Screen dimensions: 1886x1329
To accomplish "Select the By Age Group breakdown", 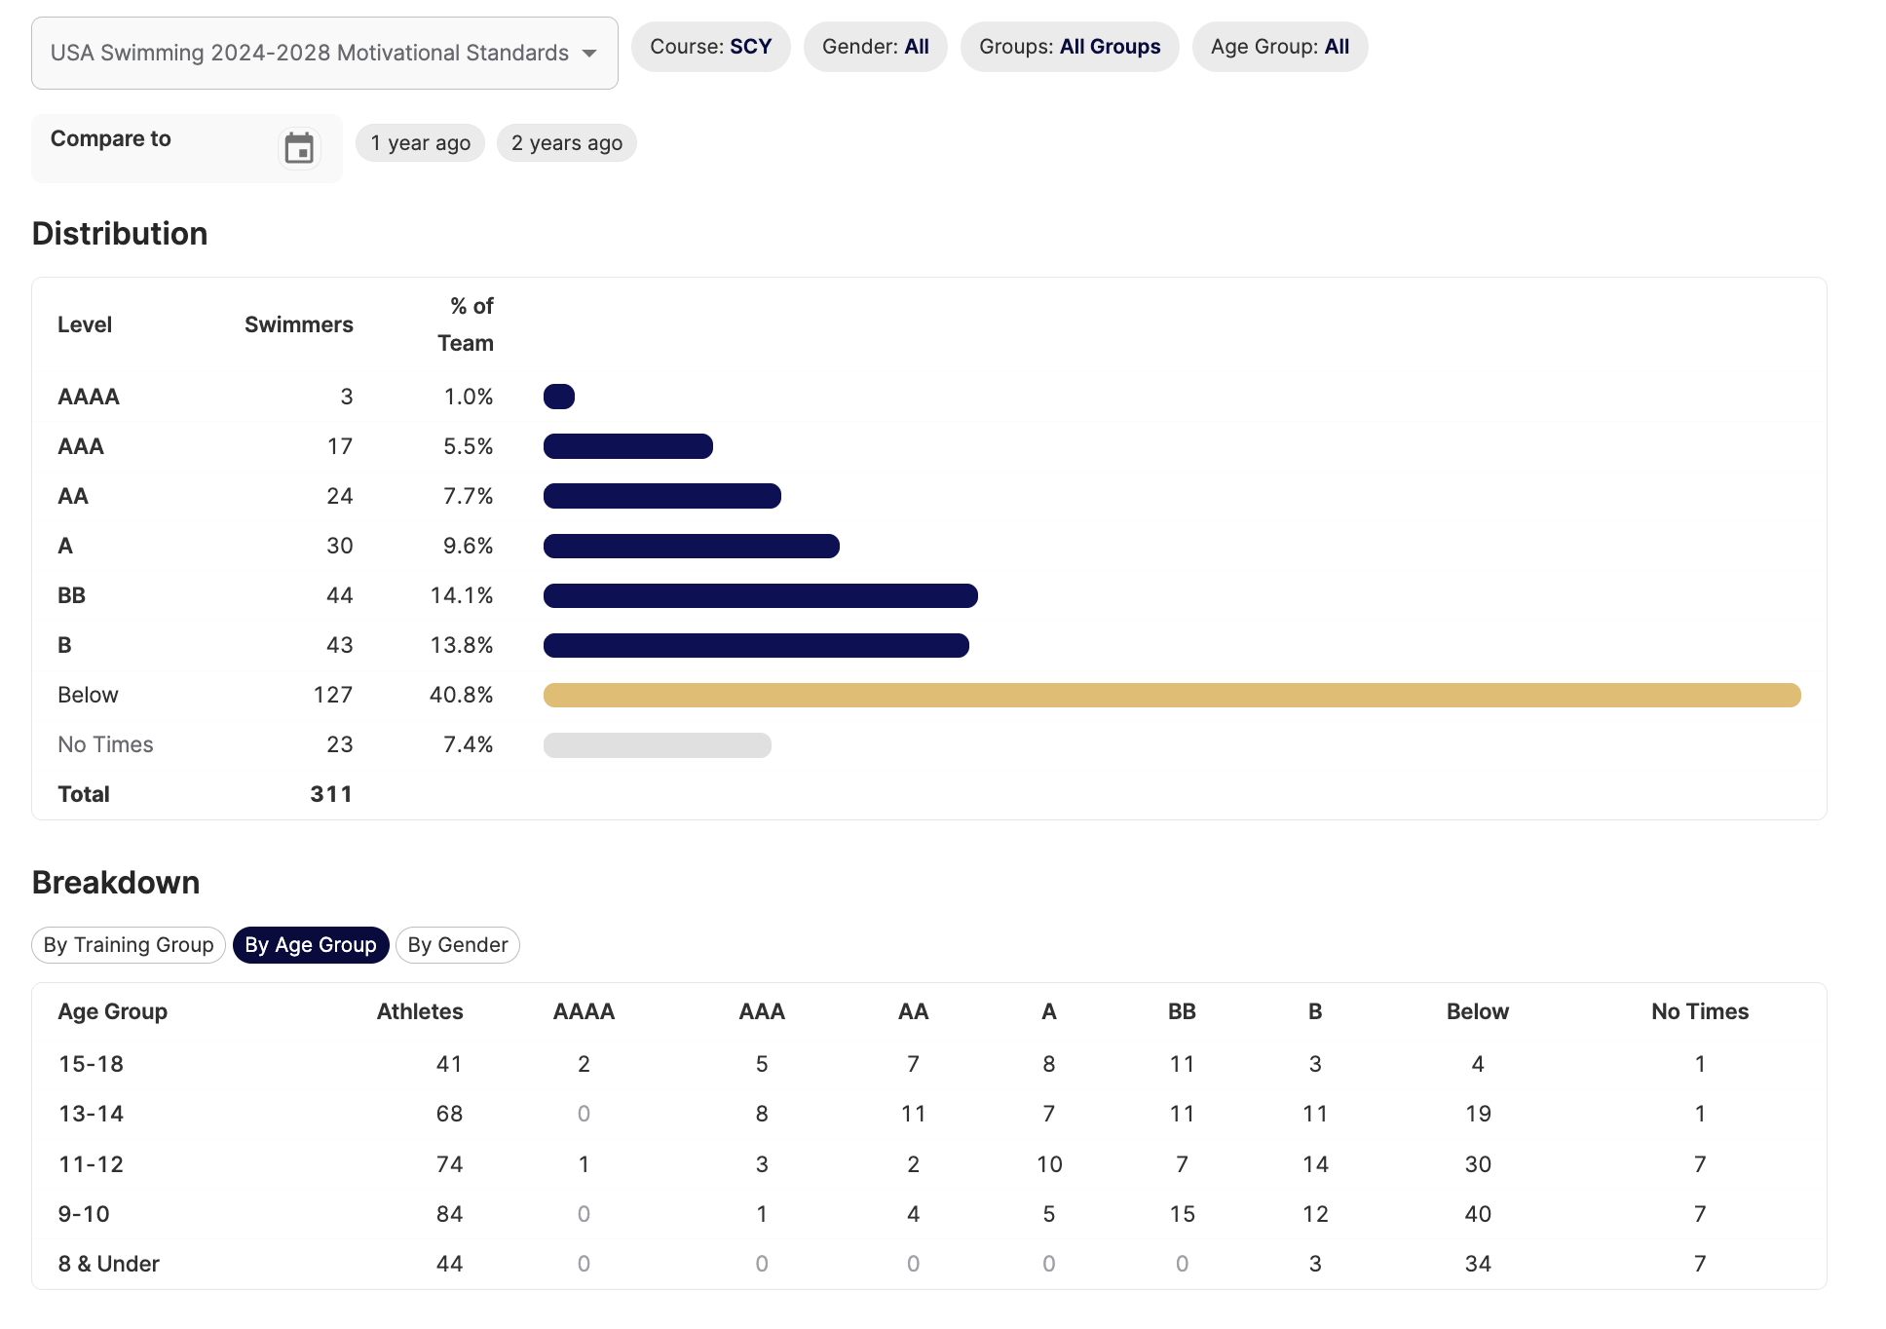I will point(311,945).
